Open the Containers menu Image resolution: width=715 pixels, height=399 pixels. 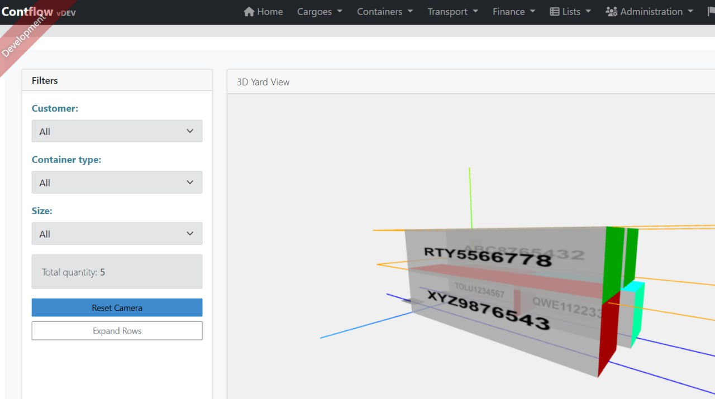[x=385, y=12]
